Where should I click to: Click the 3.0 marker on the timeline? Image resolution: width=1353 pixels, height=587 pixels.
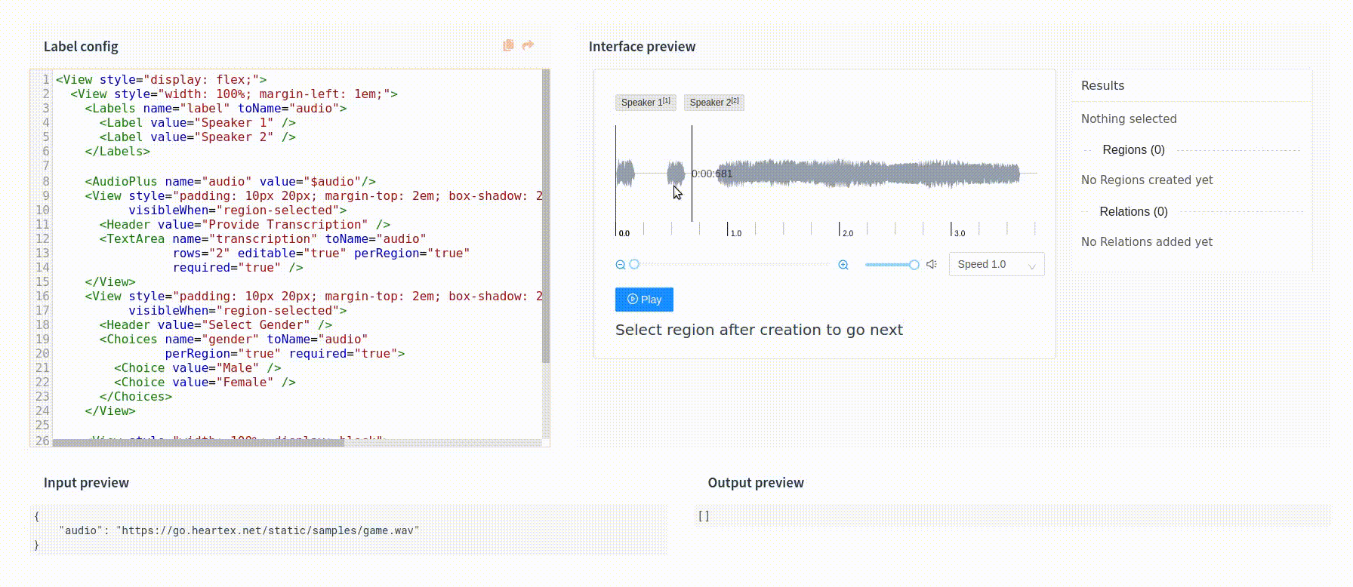[x=959, y=233]
